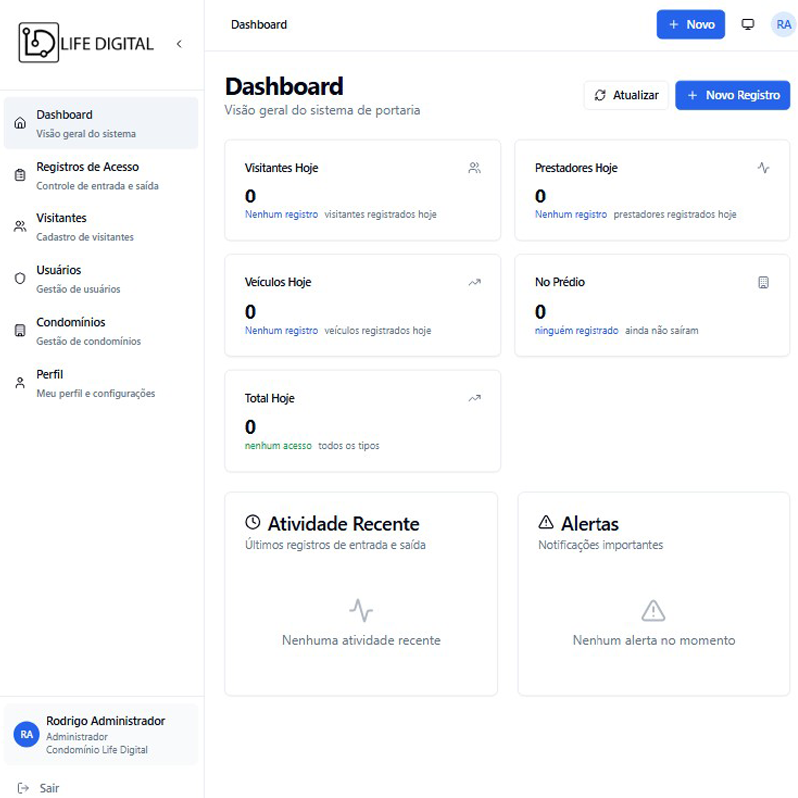Click the Perfil person icon
This screenshot has width=798, height=798.
point(20,383)
